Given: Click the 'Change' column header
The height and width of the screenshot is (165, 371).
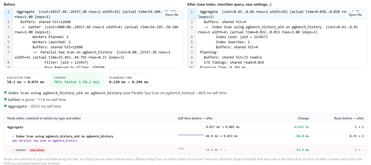Looking at the screenshot, I should [x=303, y=118].
